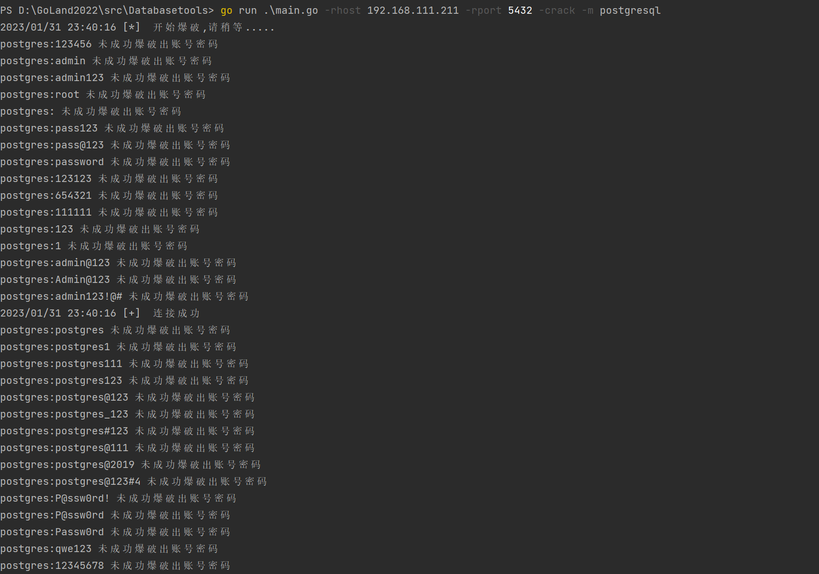The height and width of the screenshot is (574, 819).
Task: Click the 'postgres:password' output line
Action: 115,162
